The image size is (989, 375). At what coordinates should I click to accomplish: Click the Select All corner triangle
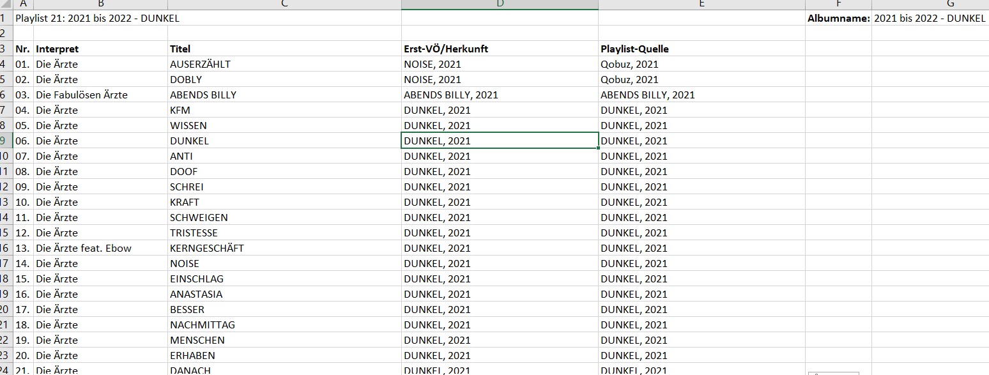6,4
